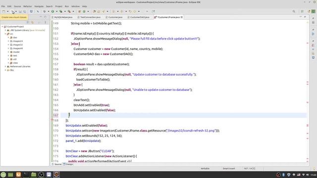Click the Firefox icon in taskbar
Viewport: 317px width, 178px height.
(18, 175)
